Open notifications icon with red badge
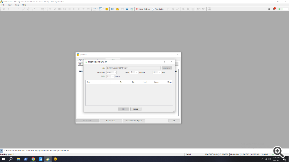Screen dimensions: 289x162 point(274,9)
